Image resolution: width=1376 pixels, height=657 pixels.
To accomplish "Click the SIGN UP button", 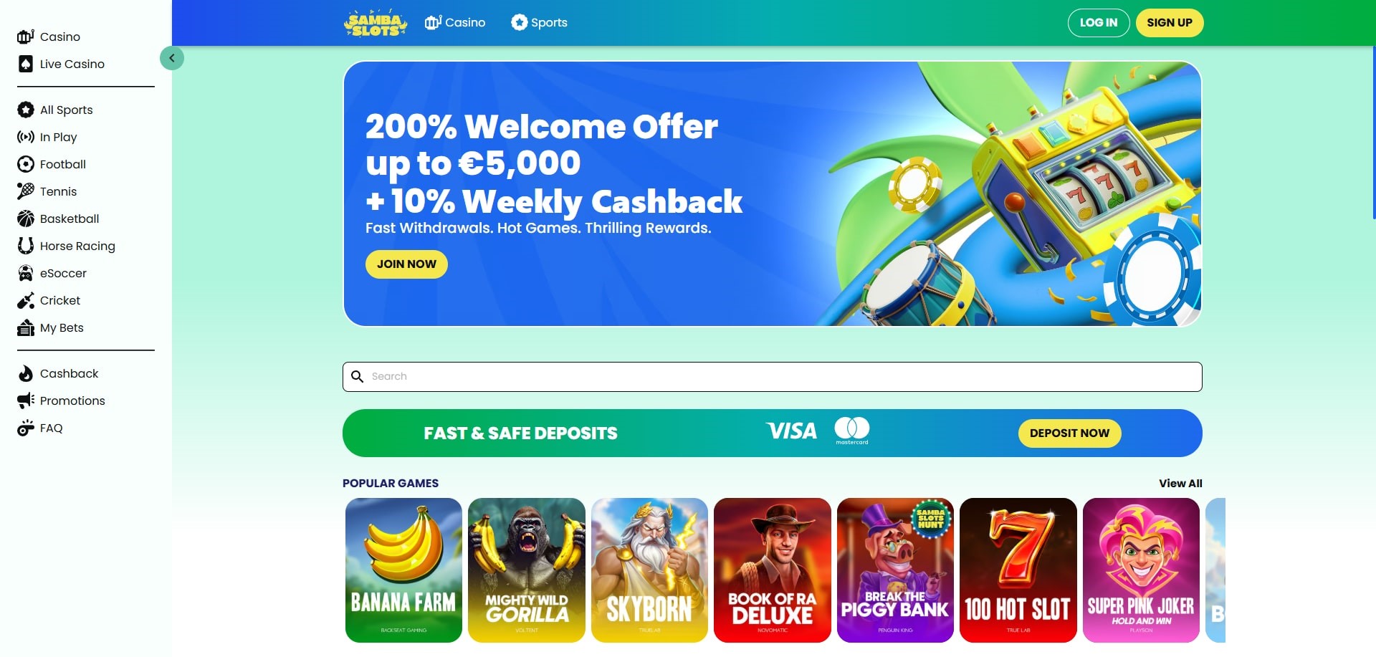I will tap(1170, 23).
